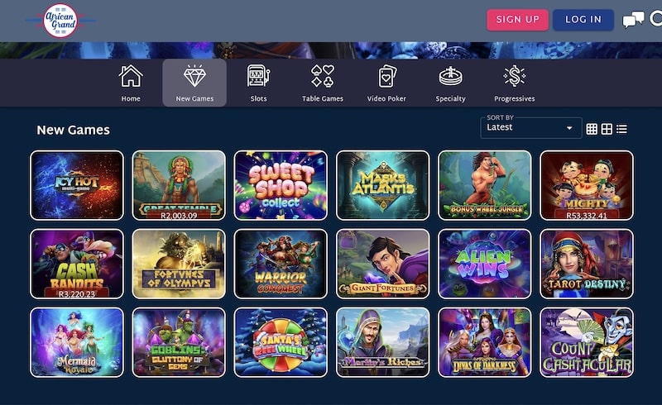Click the Sort By dropdown arrow
662x405 pixels.
click(569, 128)
